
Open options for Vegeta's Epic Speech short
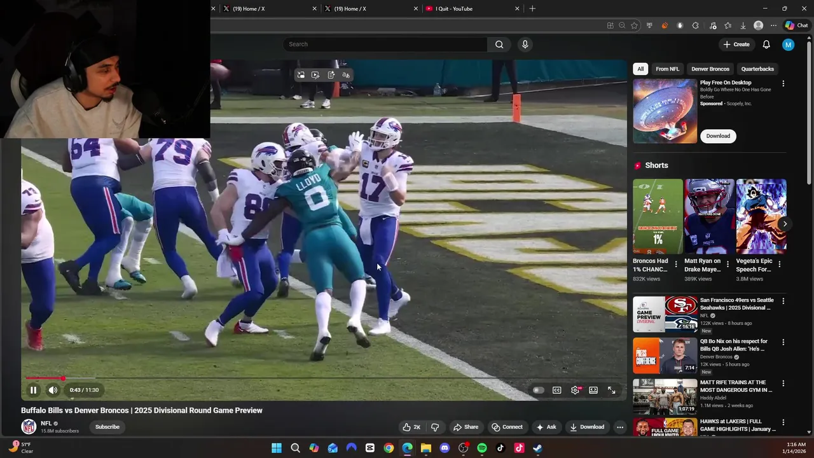[779, 264]
